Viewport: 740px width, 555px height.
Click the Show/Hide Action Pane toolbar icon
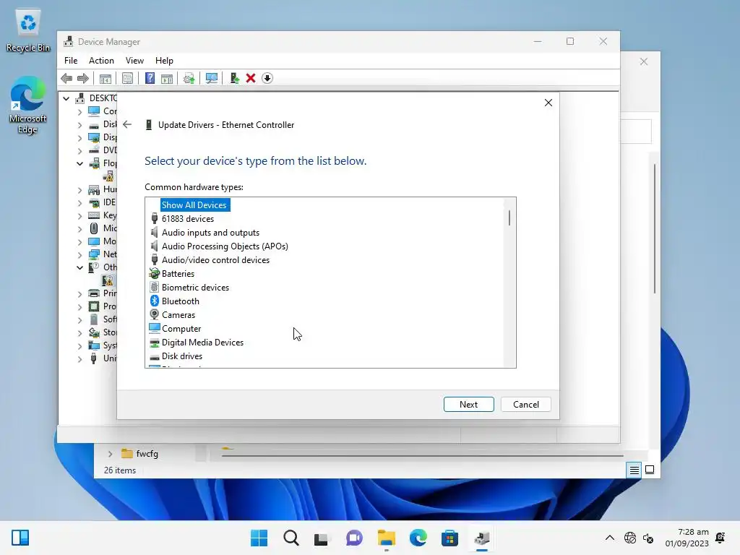(x=167, y=78)
